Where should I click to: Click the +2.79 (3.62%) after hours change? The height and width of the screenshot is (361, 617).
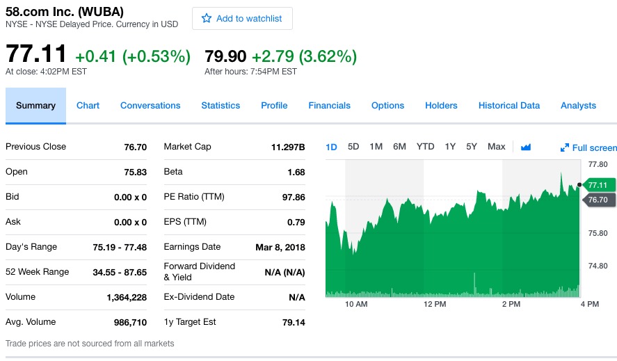point(304,56)
